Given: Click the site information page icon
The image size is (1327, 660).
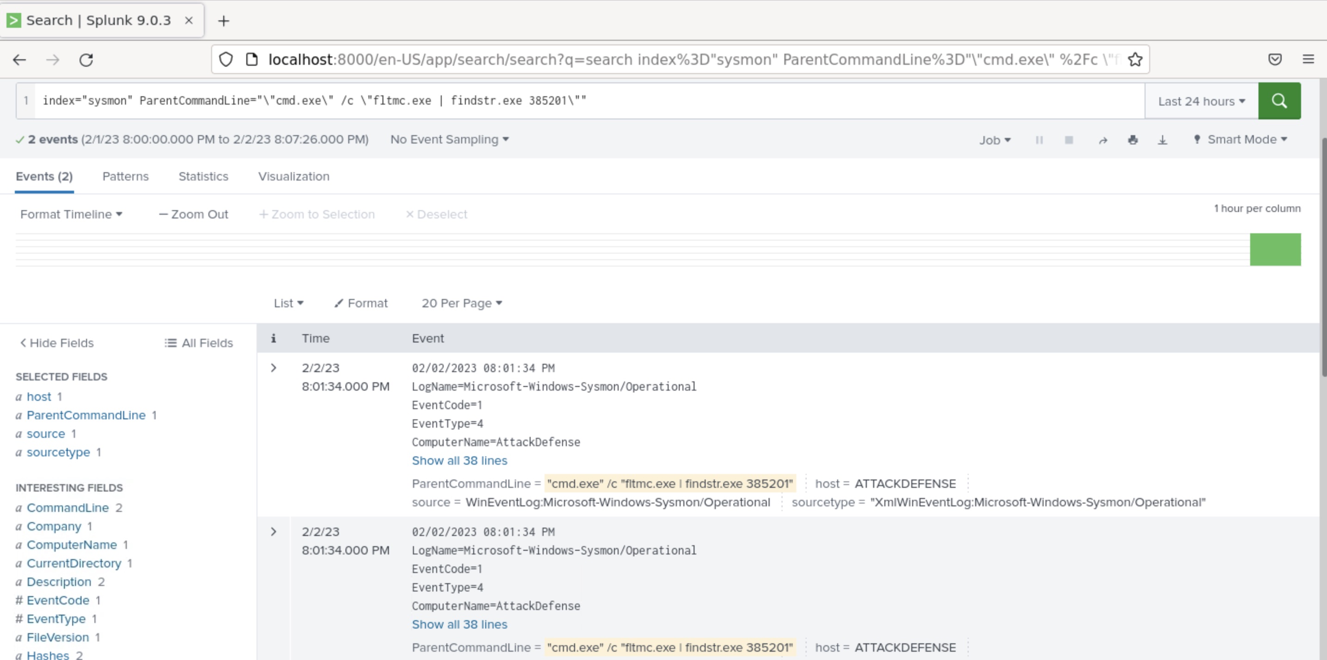Looking at the screenshot, I should point(251,60).
